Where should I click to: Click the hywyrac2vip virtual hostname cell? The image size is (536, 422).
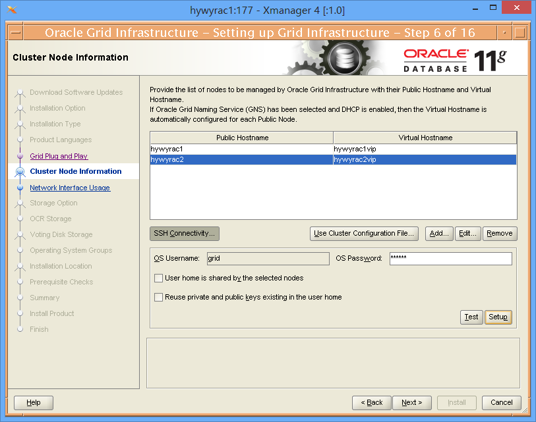click(x=425, y=160)
